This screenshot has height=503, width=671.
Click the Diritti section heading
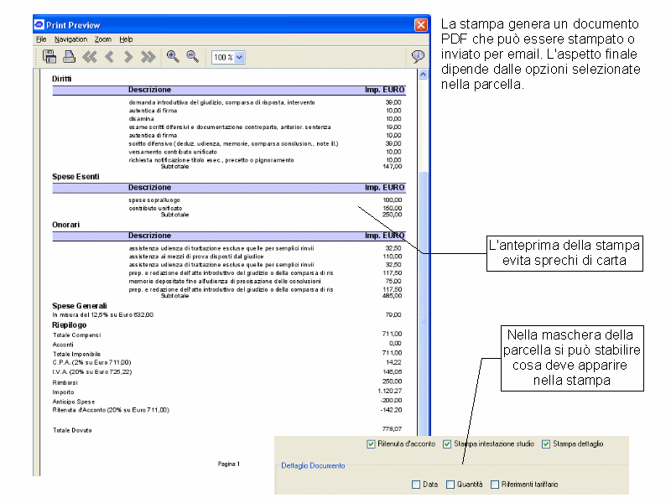tap(61, 79)
